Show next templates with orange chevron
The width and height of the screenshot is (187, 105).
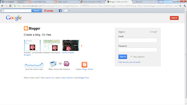82,45
